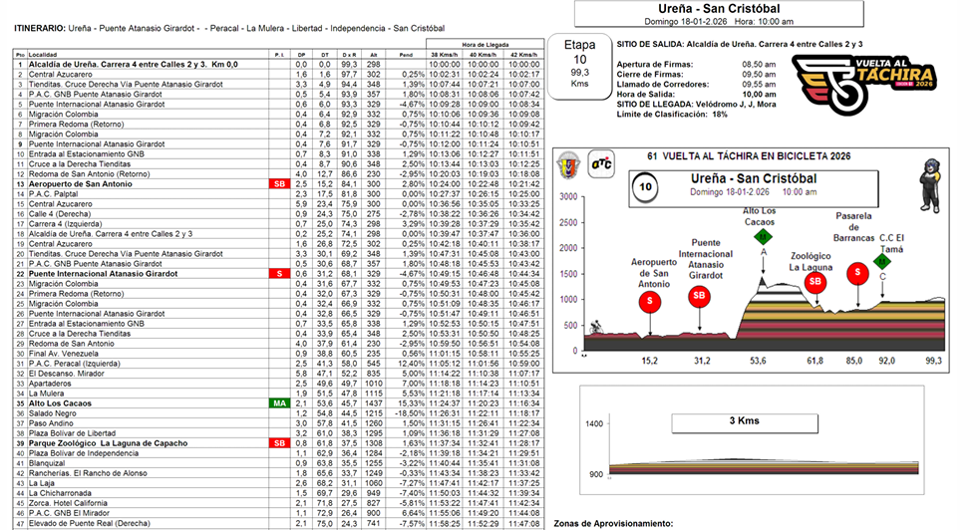Click the red SB marker above Puente Internacional
This screenshot has height=530, width=980.
[x=700, y=296]
